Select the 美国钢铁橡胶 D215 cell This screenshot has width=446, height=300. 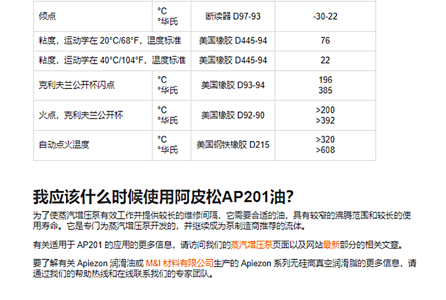(x=233, y=145)
